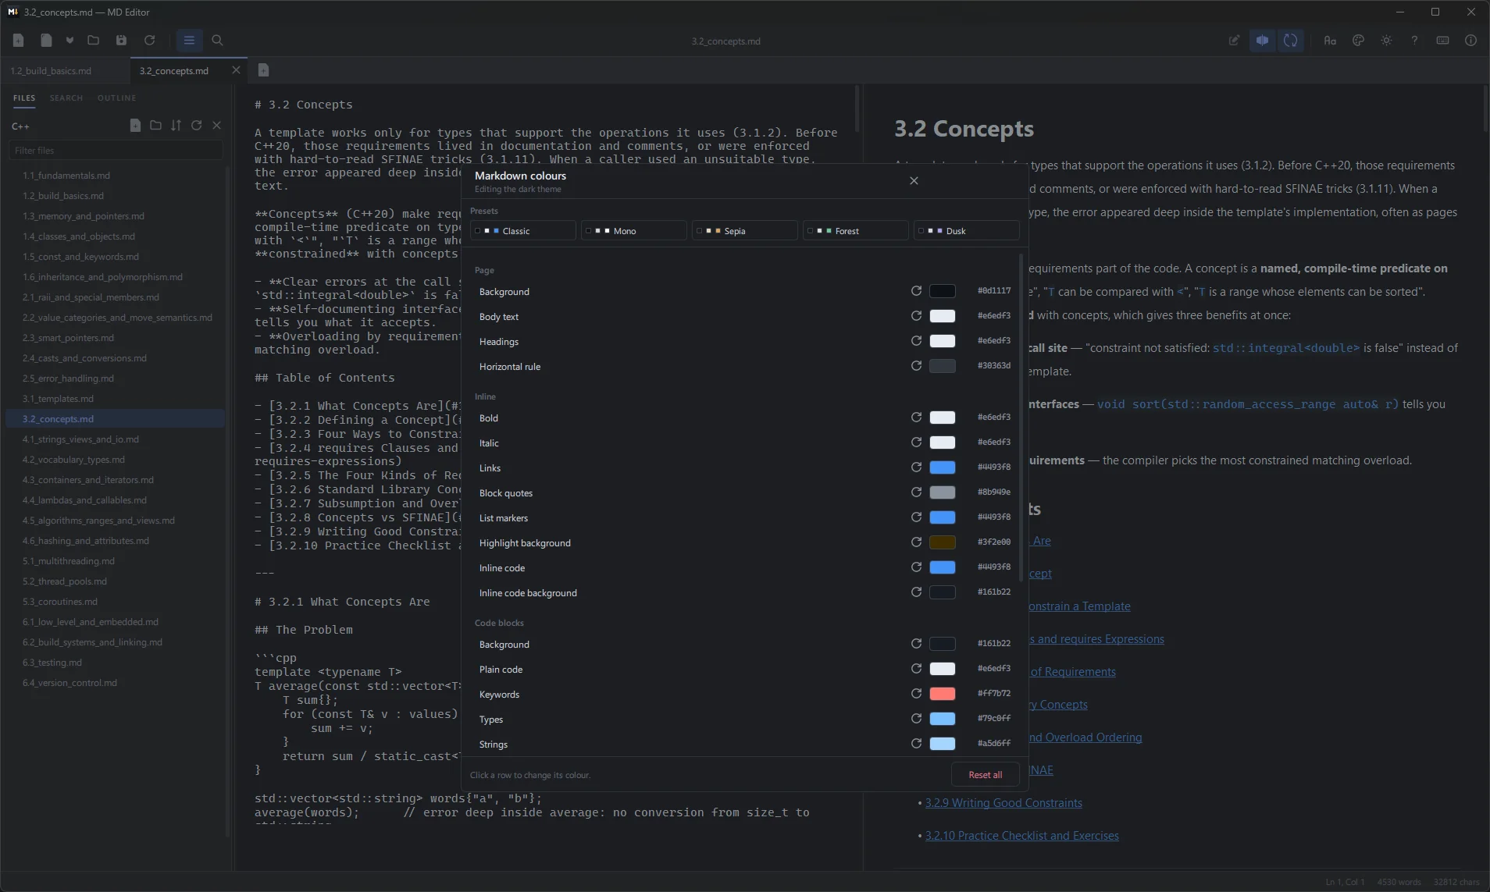Toggle synchronized scrolling button
The width and height of the screenshot is (1490, 892).
point(1290,41)
